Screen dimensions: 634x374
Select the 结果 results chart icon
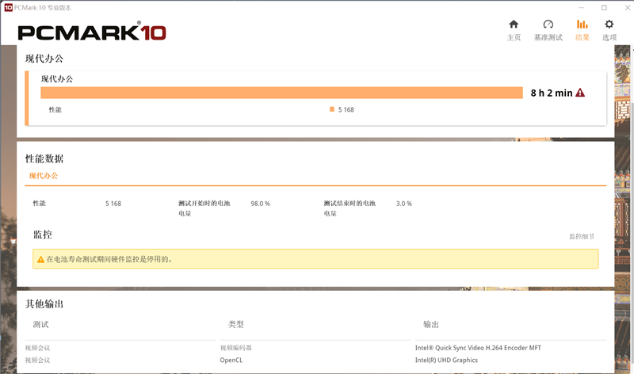coord(582,25)
